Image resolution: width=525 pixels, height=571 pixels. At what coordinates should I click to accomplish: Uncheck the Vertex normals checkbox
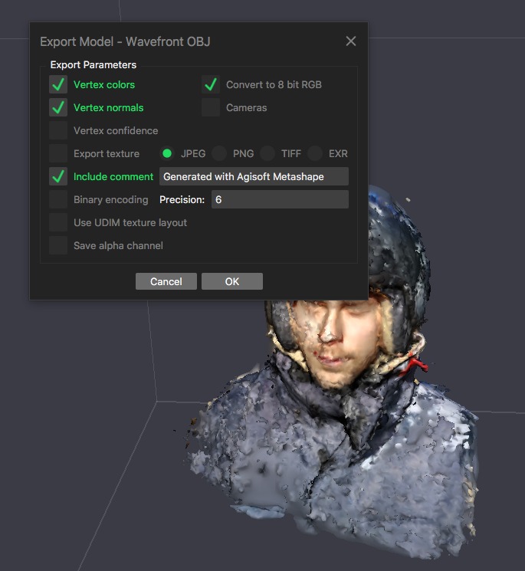[x=58, y=107]
